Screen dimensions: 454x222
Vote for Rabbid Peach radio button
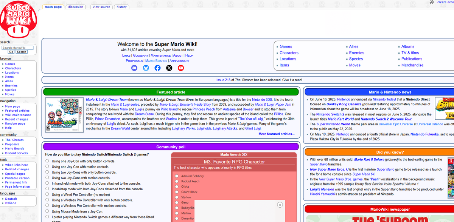177,181
